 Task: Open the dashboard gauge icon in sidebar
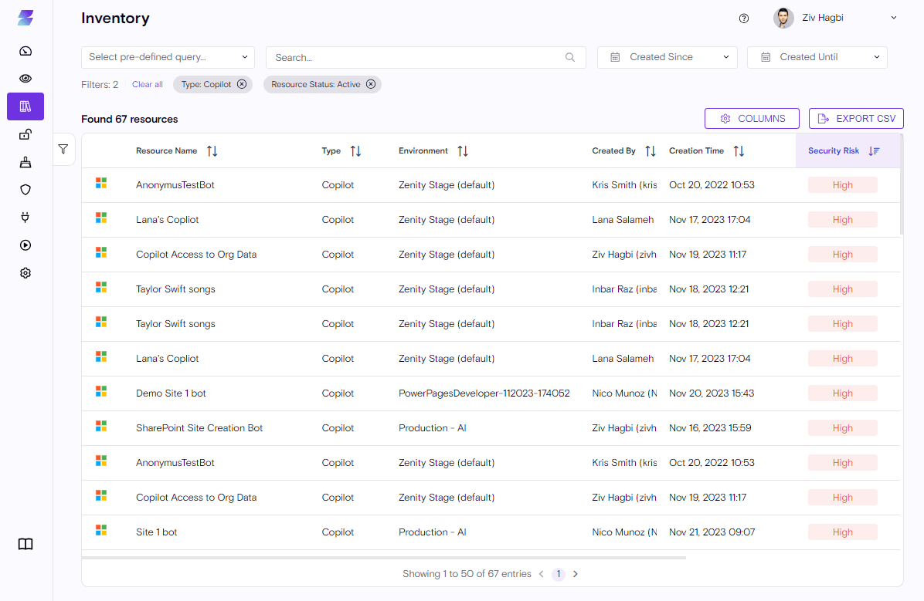pos(25,51)
